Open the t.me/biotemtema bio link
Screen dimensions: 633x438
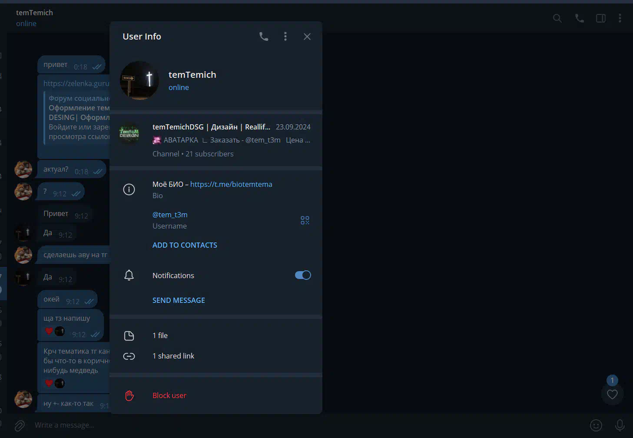click(x=231, y=184)
